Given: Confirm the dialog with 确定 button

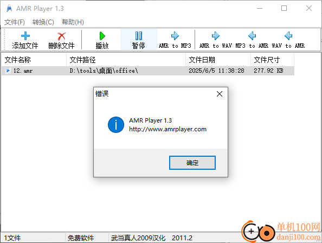Looking at the screenshot, I should tap(192, 163).
